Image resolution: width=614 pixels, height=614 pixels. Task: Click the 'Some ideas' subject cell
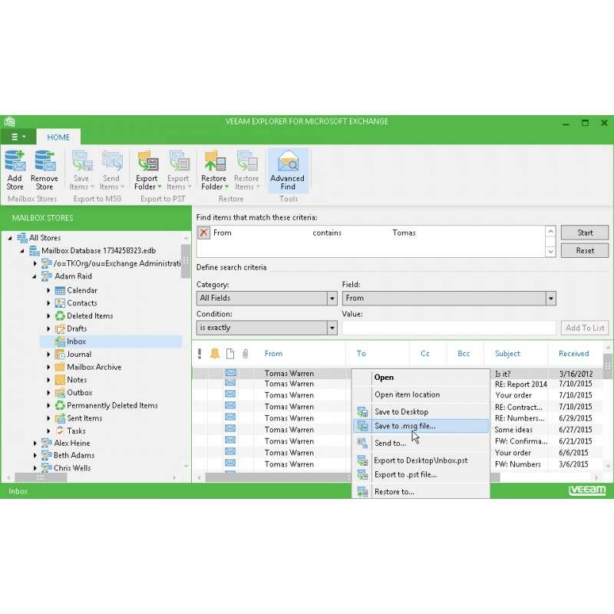[x=513, y=430]
